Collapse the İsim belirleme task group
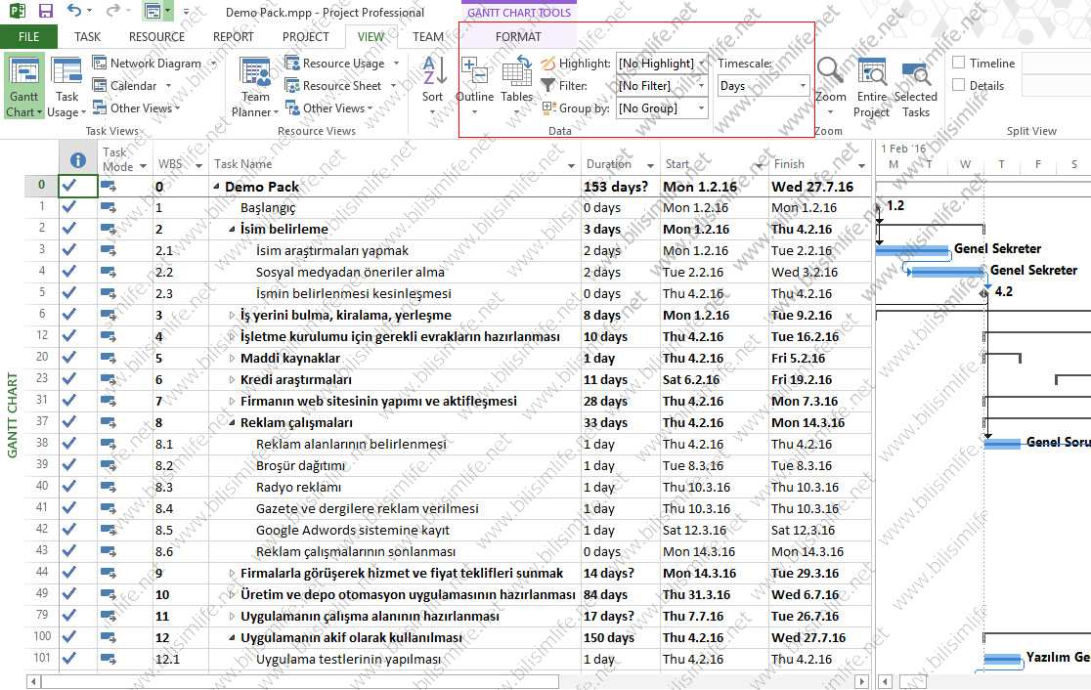 pyautogui.click(x=232, y=229)
